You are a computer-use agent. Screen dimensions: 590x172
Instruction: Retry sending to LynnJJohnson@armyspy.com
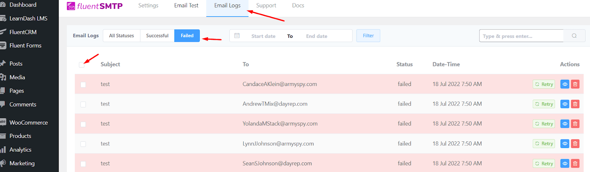click(x=544, y=144)
